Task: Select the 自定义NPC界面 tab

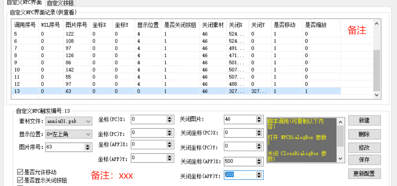Action: pyautogui.click(x=27, y=3)
